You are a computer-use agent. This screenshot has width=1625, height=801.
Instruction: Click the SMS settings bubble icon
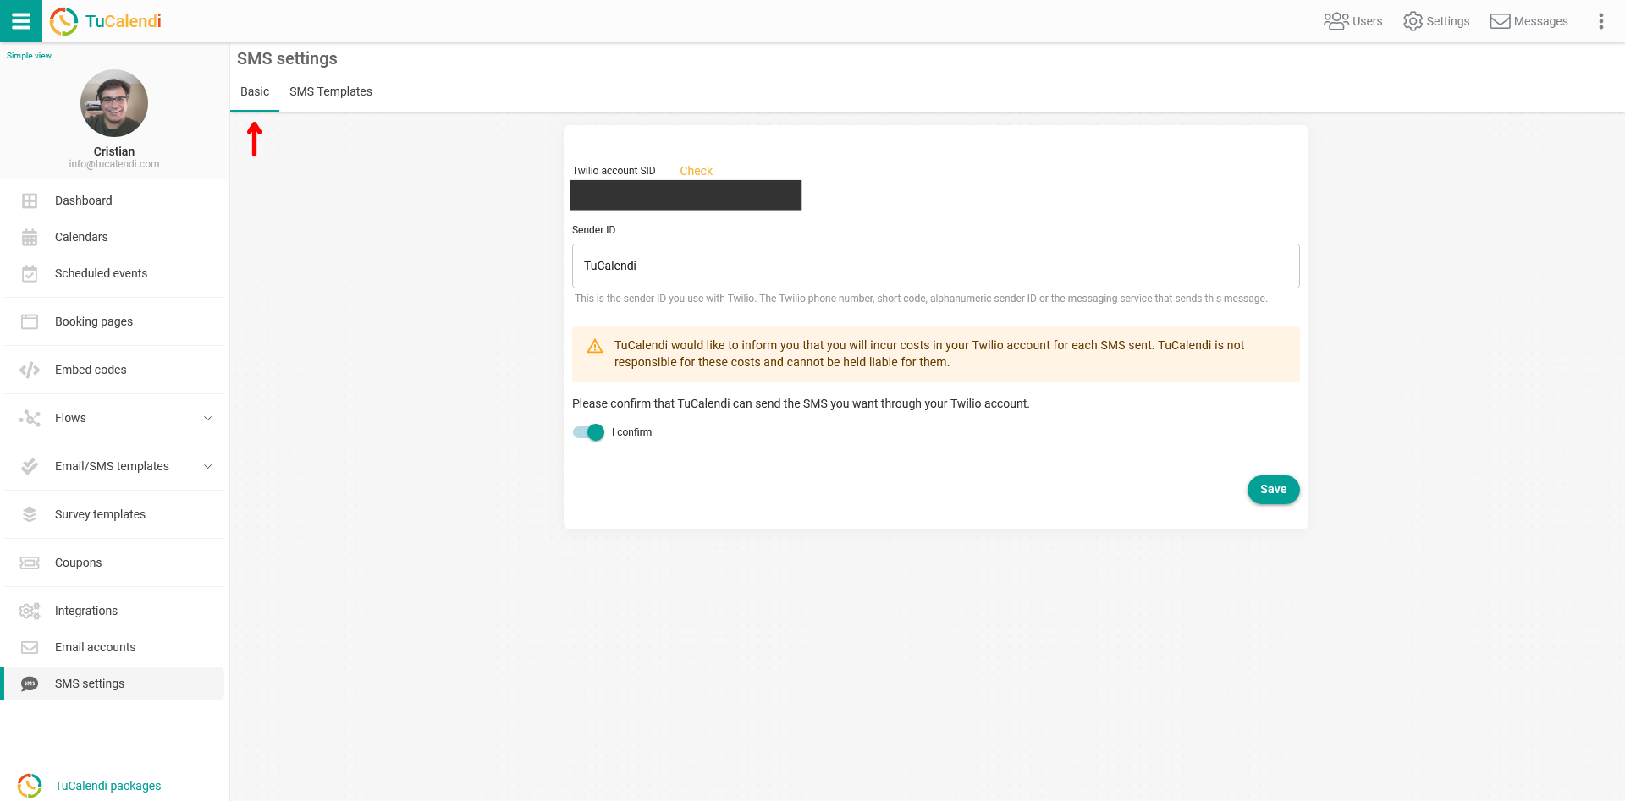pyautogui.click(x=30, y=683)
